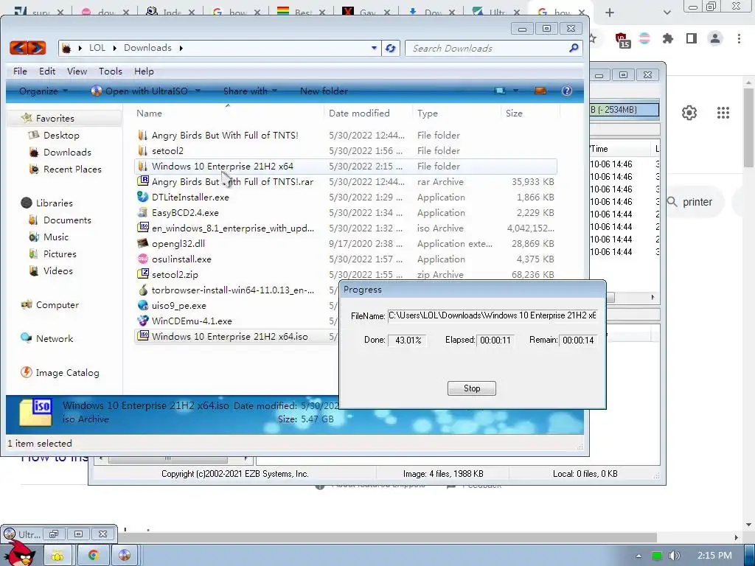Screen dimensions: 755x566
Task: Open the View menu
Action: click(x=77, y=71)
